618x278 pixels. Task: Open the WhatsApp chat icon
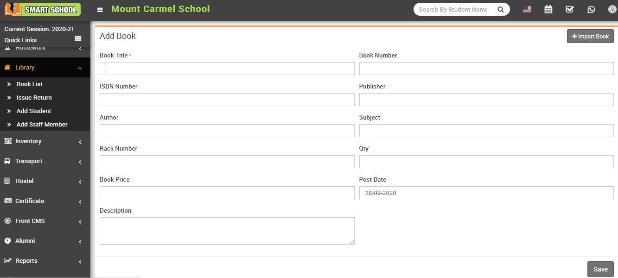[x=591, y=9]
